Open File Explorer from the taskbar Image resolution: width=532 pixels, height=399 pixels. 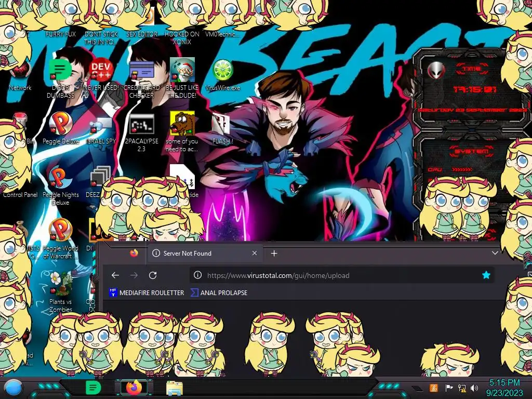[x=175, y=388]
